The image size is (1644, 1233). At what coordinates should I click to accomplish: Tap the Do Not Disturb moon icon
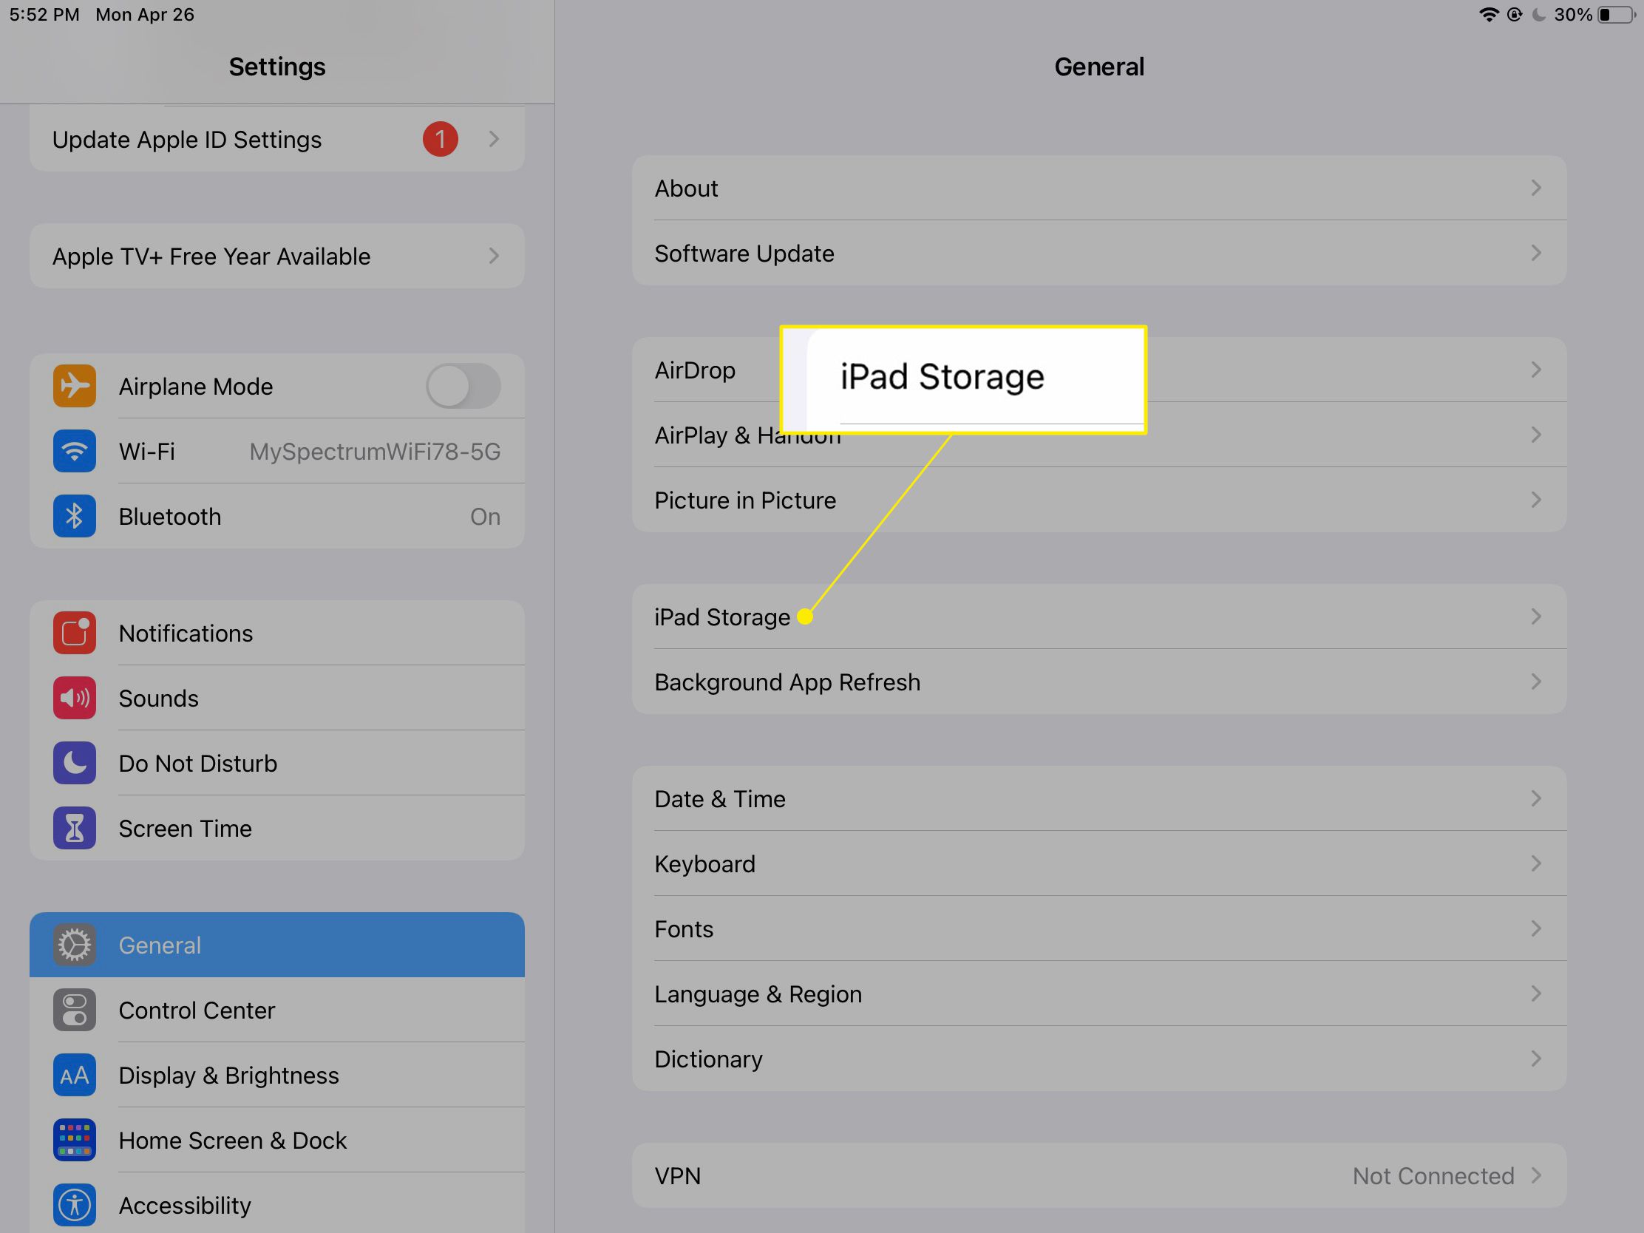pos(75,763)
